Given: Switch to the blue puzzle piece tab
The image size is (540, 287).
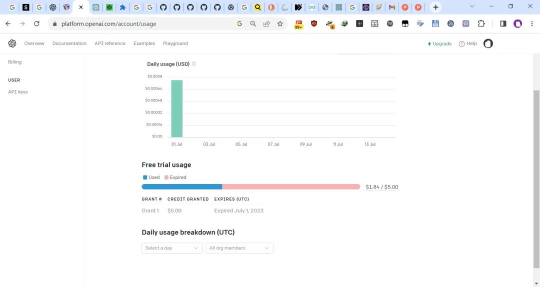Looking at the screenshot, I should tap(122, 7).
